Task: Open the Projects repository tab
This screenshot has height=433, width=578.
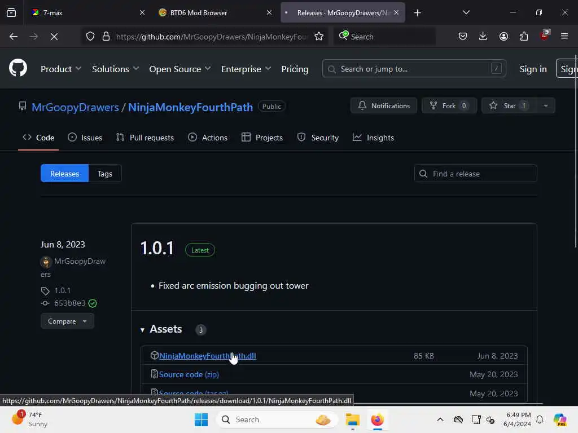Action: [262, 138]
